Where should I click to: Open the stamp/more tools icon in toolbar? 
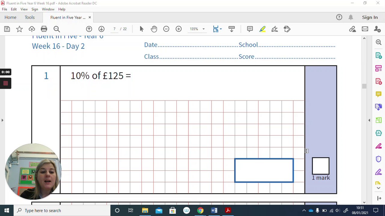coord(287,29)
